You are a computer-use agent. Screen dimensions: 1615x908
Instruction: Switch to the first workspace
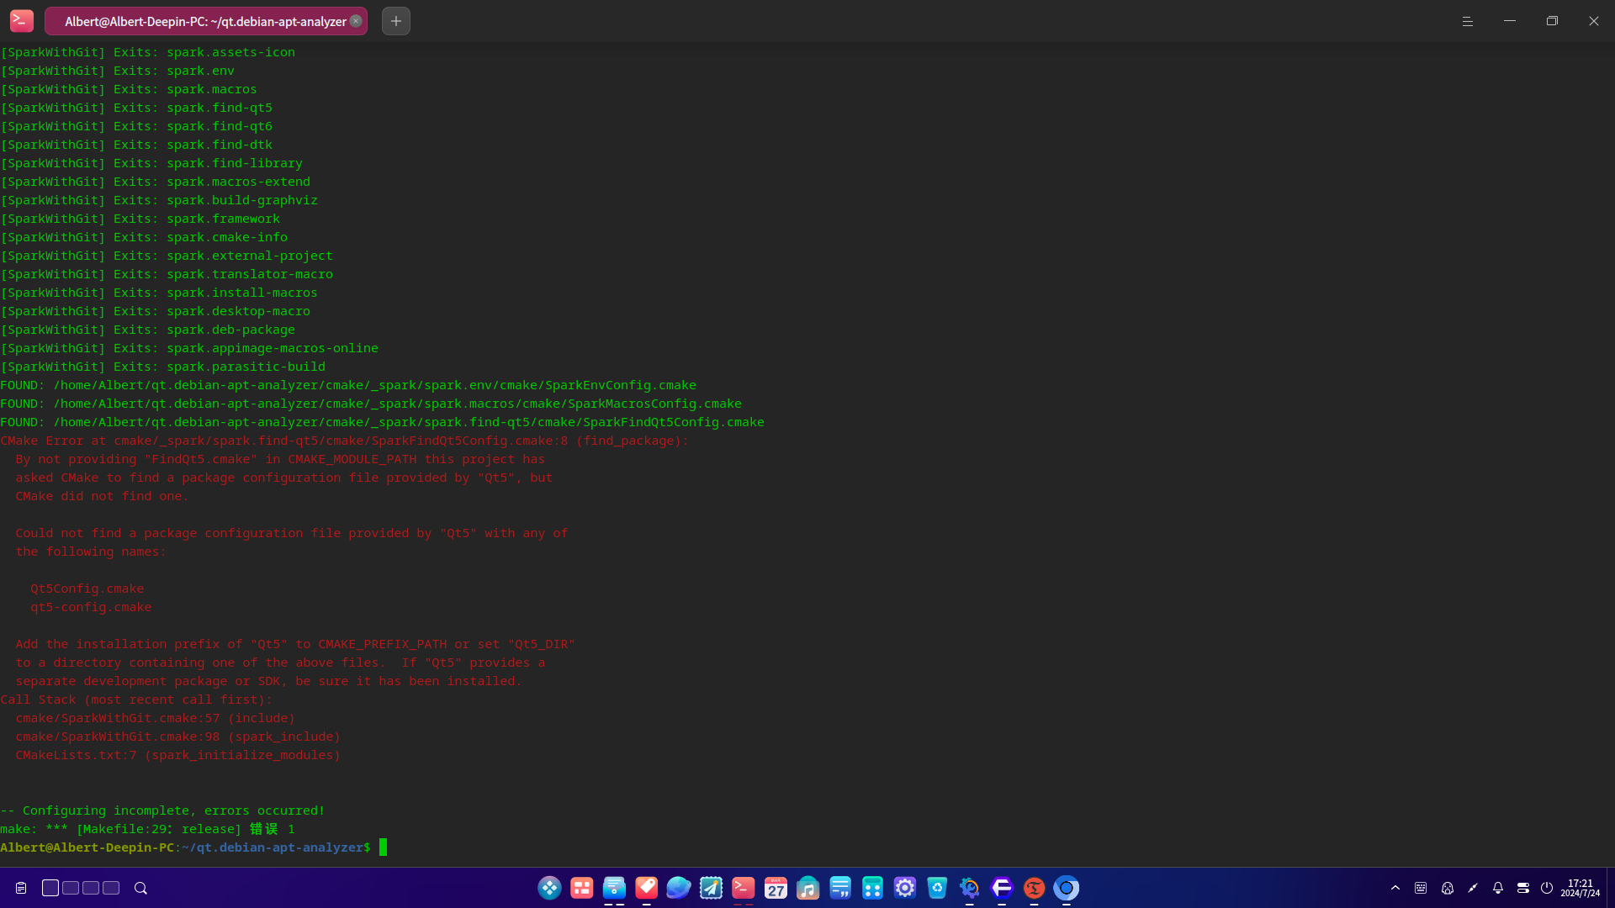click(50, 888)
